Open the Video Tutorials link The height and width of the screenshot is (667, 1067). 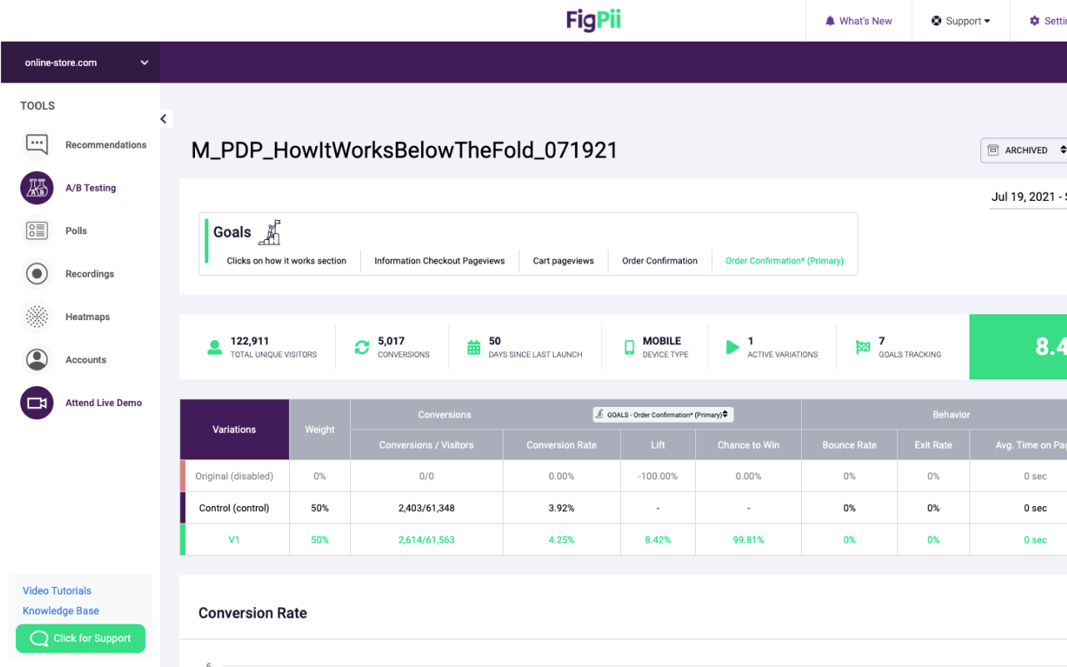point(56,590)
